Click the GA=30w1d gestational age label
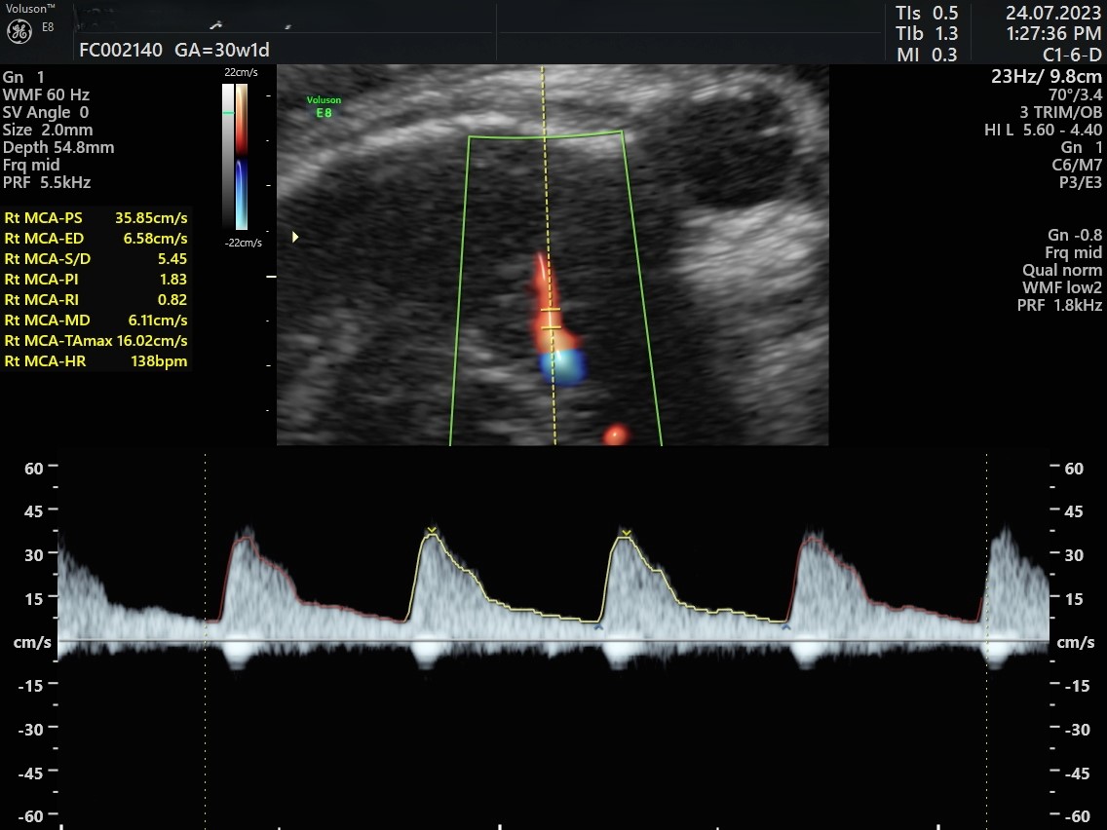The image size is (1107, 830). [x=221, y=51]
